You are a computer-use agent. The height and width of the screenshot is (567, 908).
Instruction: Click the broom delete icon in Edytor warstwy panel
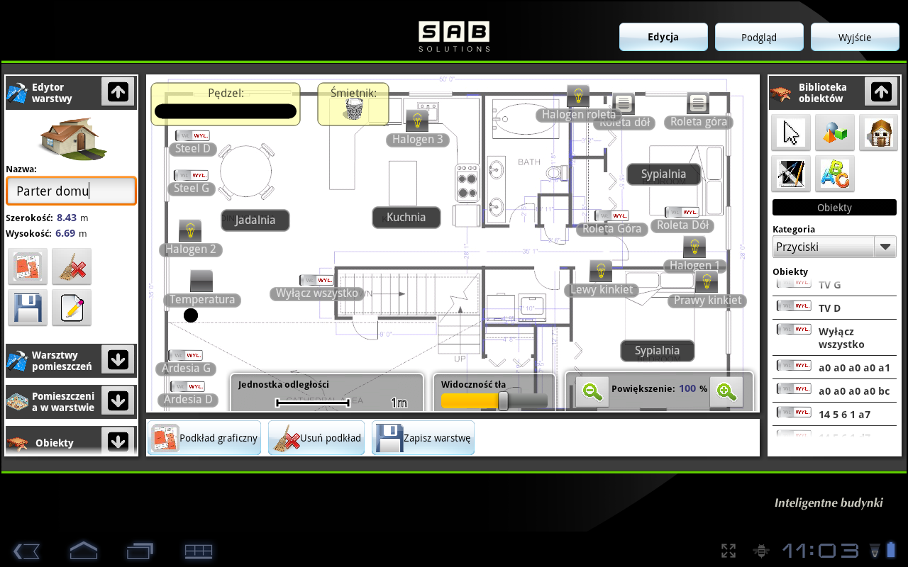tap(72, 267)
